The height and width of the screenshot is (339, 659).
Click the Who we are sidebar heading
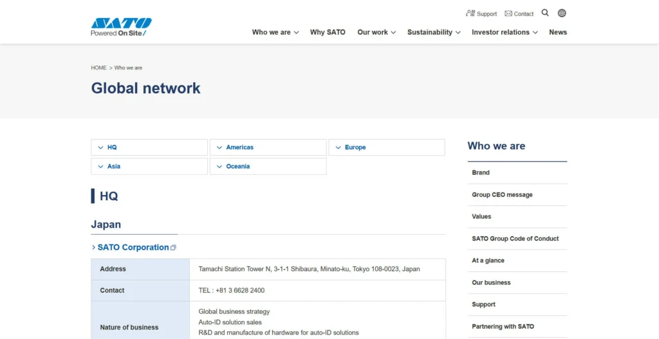coord(496,146)
